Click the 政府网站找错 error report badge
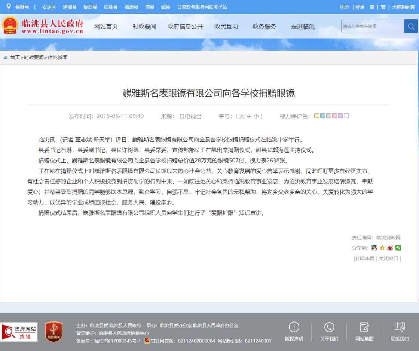The image size is (419, 351). [x=19, y=332]
